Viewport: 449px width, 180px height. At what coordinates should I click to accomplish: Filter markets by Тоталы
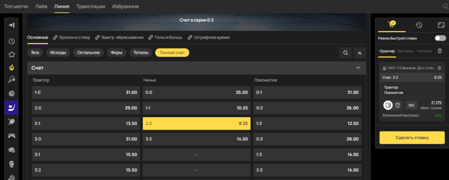(x=141, y=52)
